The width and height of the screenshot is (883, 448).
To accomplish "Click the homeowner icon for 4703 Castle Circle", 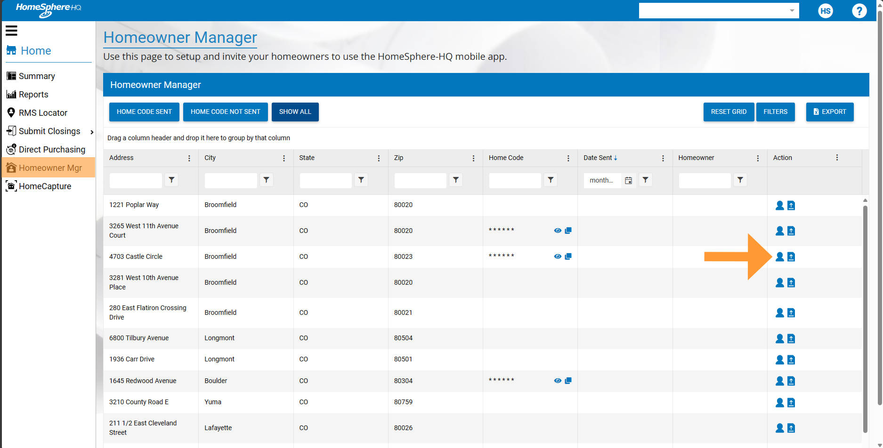I will click(780, 256).
